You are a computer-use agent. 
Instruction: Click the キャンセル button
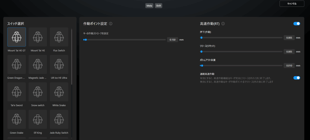(292, 4)
